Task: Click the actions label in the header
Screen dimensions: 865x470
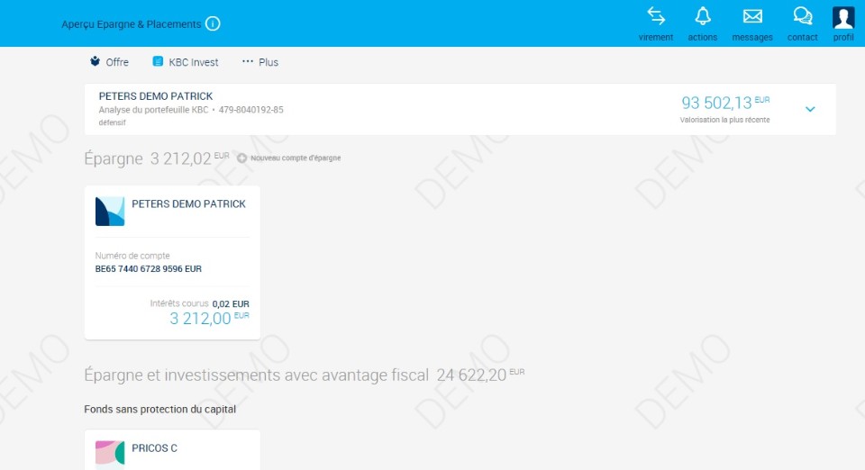Action: (x=702, y=38)
